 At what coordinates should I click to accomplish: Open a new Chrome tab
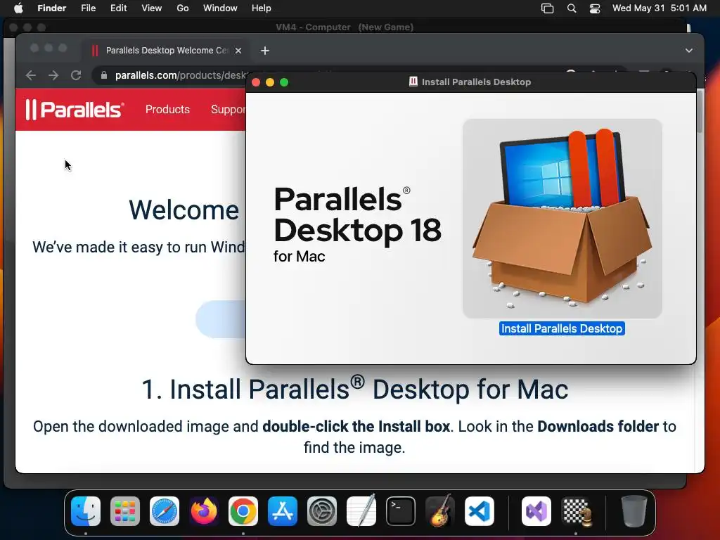pyautogui.click(x=265, y=51)
